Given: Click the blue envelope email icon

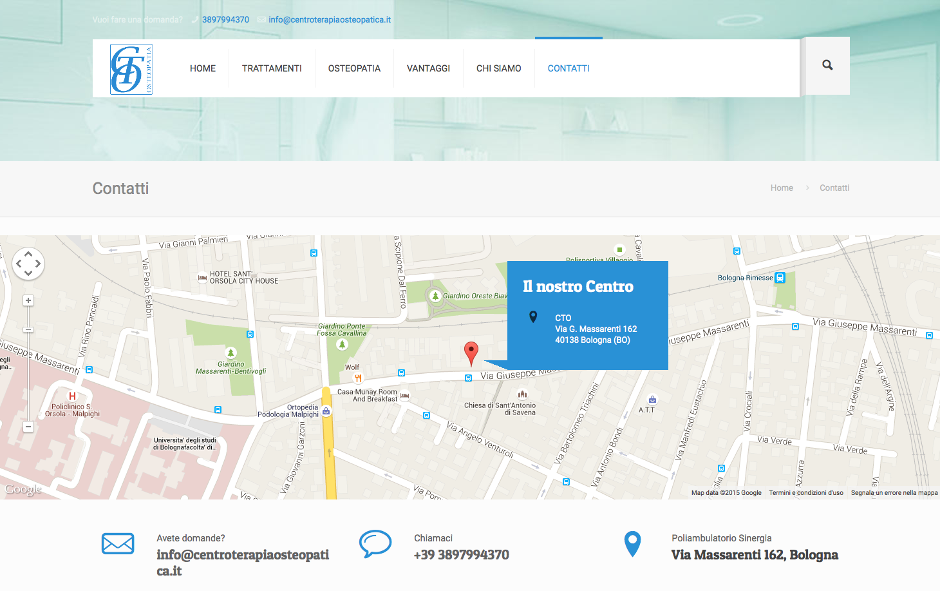Looking at the screenshot, I should 118,544.
